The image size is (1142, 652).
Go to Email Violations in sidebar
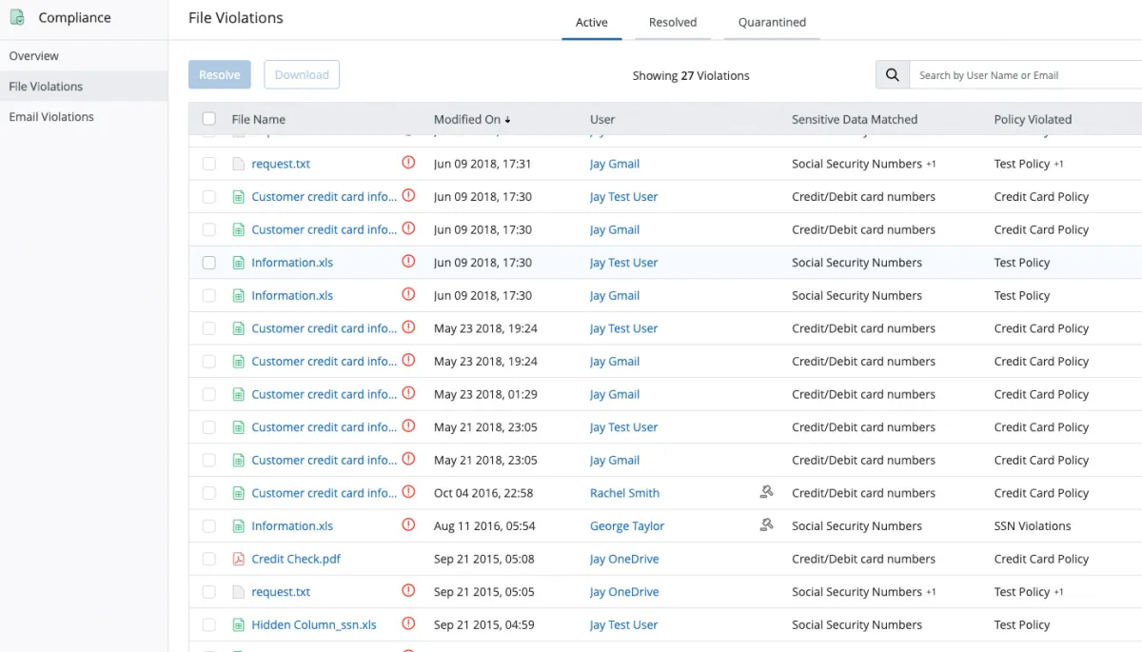pos(51,117)
